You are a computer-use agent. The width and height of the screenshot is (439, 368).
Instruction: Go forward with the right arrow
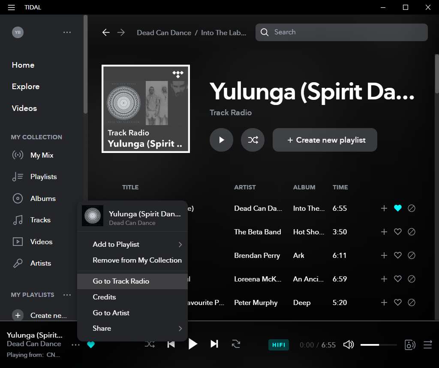[121, 33]
